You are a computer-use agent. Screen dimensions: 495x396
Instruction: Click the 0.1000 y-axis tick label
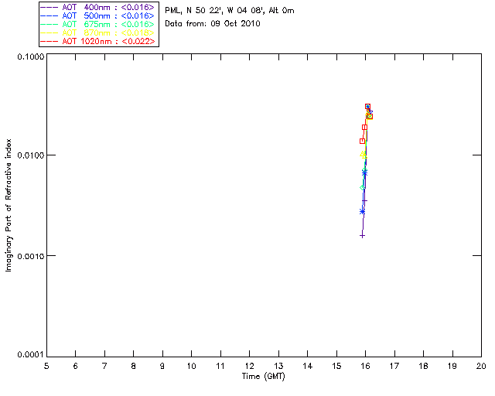28,56
